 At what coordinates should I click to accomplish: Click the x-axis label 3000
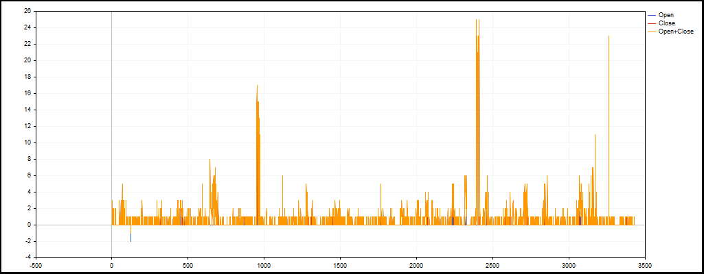coord(569,264)
